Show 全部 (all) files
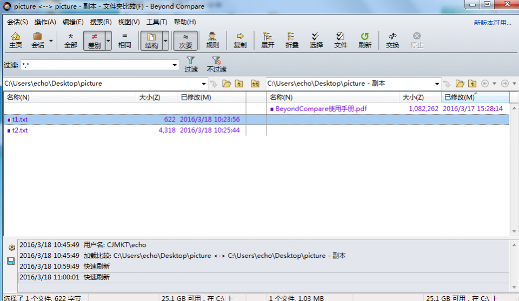Image resolution: width=519 pixels, height=301 pixels. pyautogui.click(x=70, y=40)
